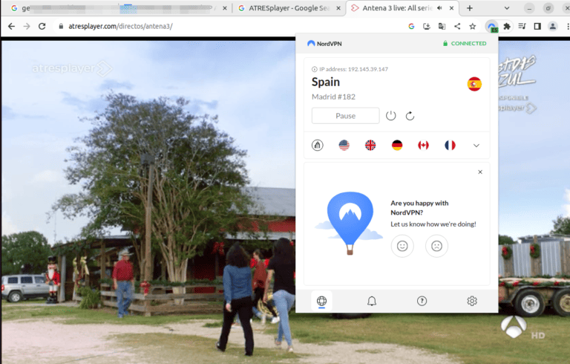Open NordVPN help question mark tab
570x364 pixels.
pos(422,301)
